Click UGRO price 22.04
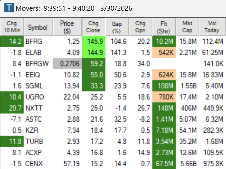This screenshot has height=169, width=226. [x=71, y=97]
